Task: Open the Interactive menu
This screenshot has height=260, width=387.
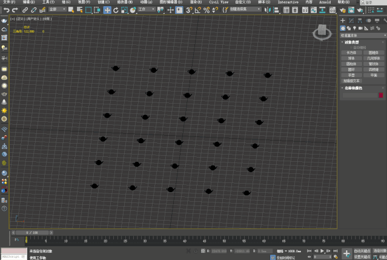Action: pos(288,2)
